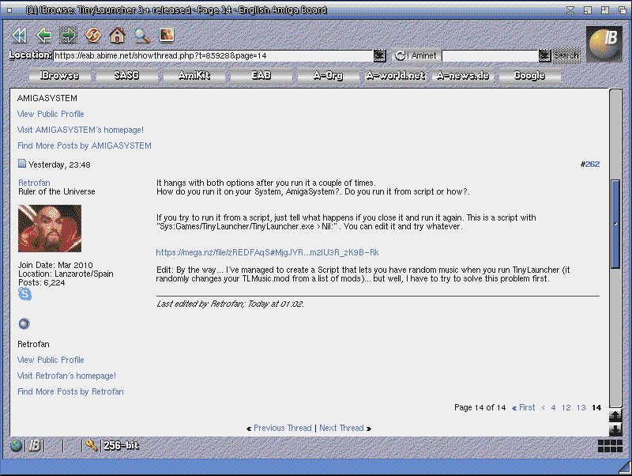Click the Search button next to search field
The image size is (632, 476).
coord(566,55)
